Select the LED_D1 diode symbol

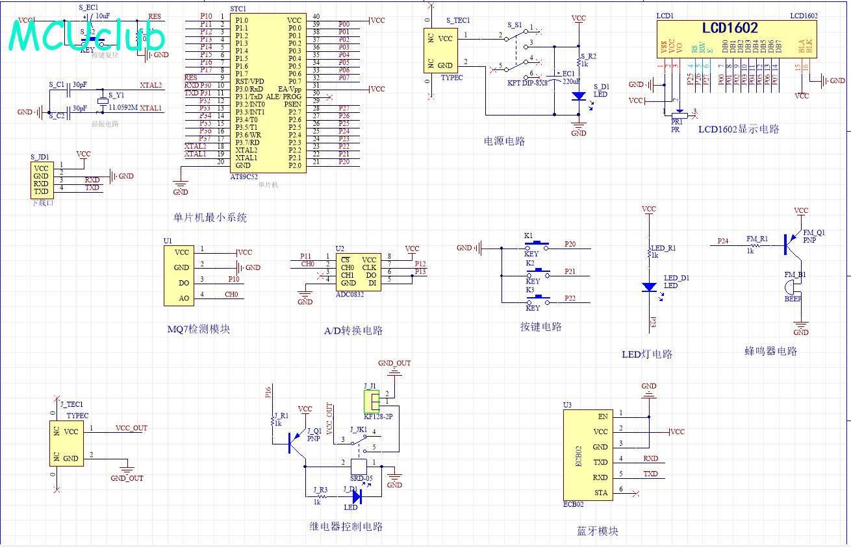click(x=648, y=286)
